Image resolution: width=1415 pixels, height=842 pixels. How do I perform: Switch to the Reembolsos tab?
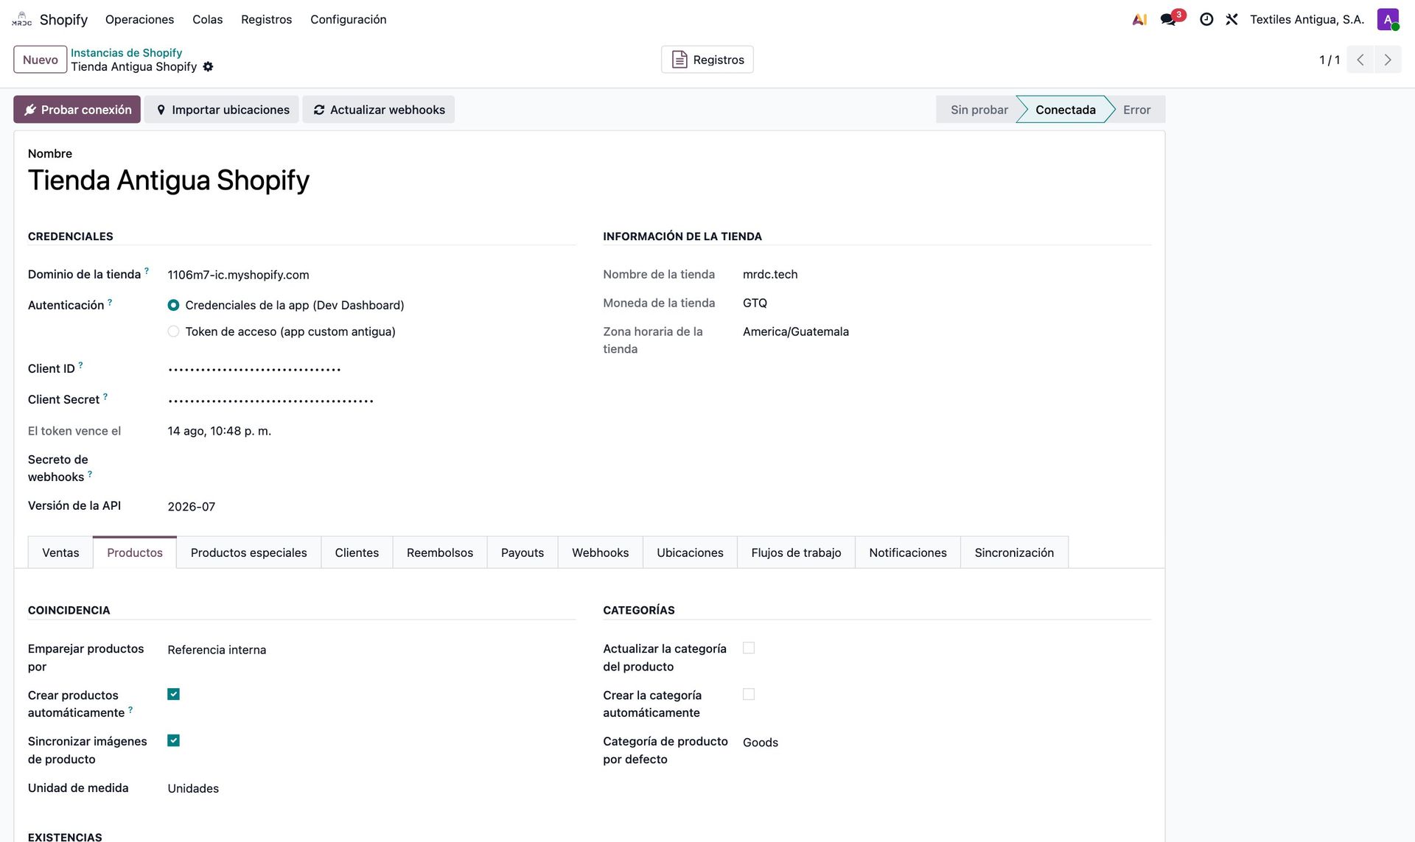(440, 552)
